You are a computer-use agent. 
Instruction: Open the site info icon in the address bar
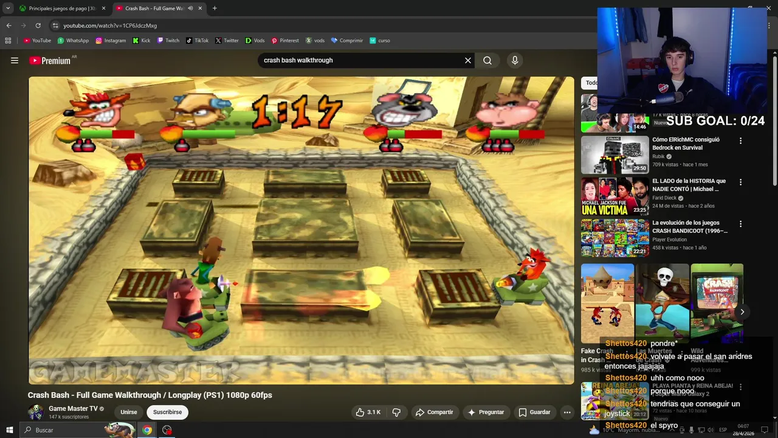[x=55, y=26]
